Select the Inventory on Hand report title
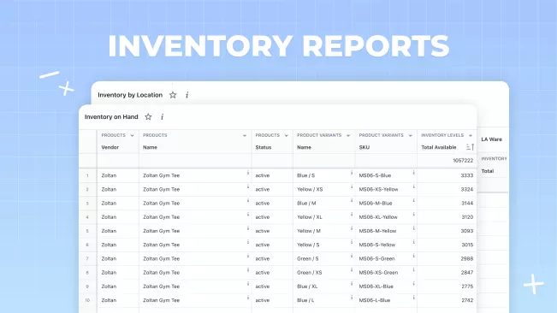This screenshot has width=557, height=313. [111, 117]
